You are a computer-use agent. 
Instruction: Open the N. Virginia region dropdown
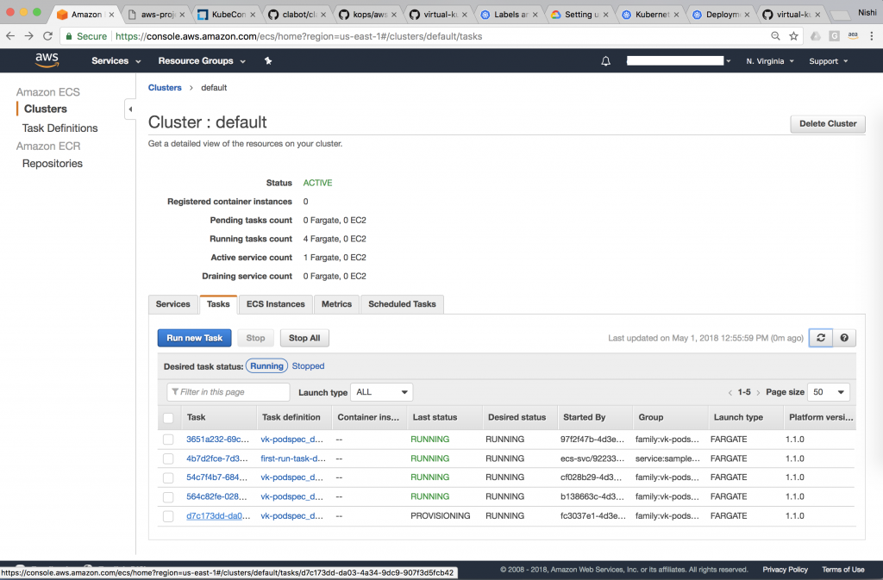[770, 60]
